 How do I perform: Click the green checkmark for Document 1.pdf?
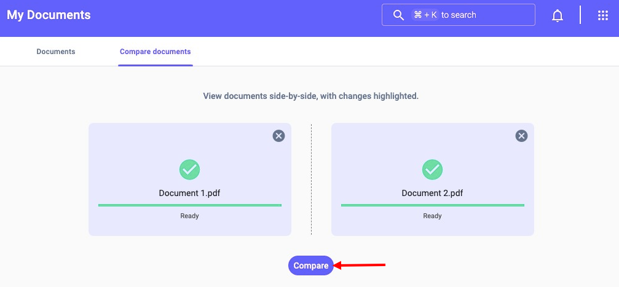(189, 169)
